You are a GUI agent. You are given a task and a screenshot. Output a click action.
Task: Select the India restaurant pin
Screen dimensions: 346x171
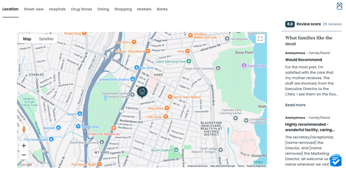pos(187,51)
